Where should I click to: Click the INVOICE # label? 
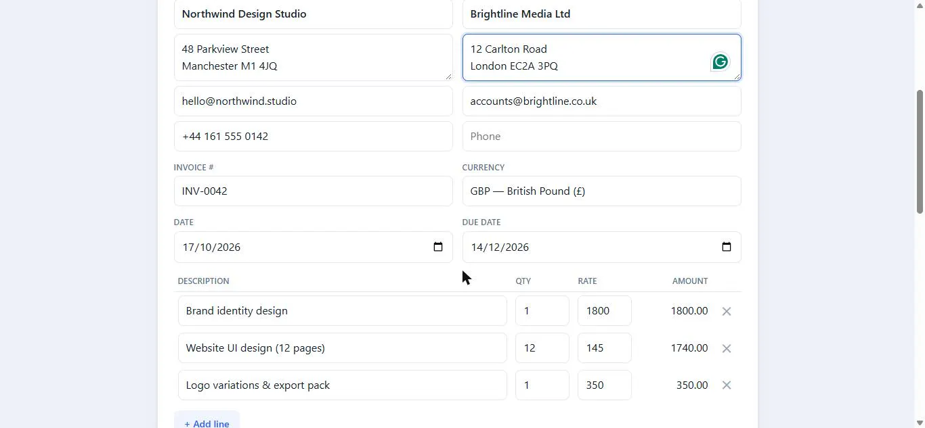pyautogui.click(x=194, y=168)
